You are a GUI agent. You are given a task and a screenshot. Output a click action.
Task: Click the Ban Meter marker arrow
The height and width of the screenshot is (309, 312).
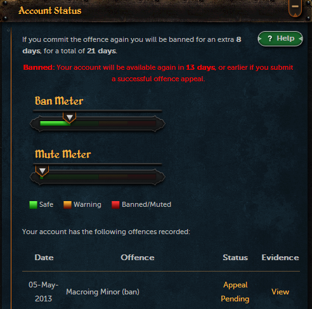point(70,117)
